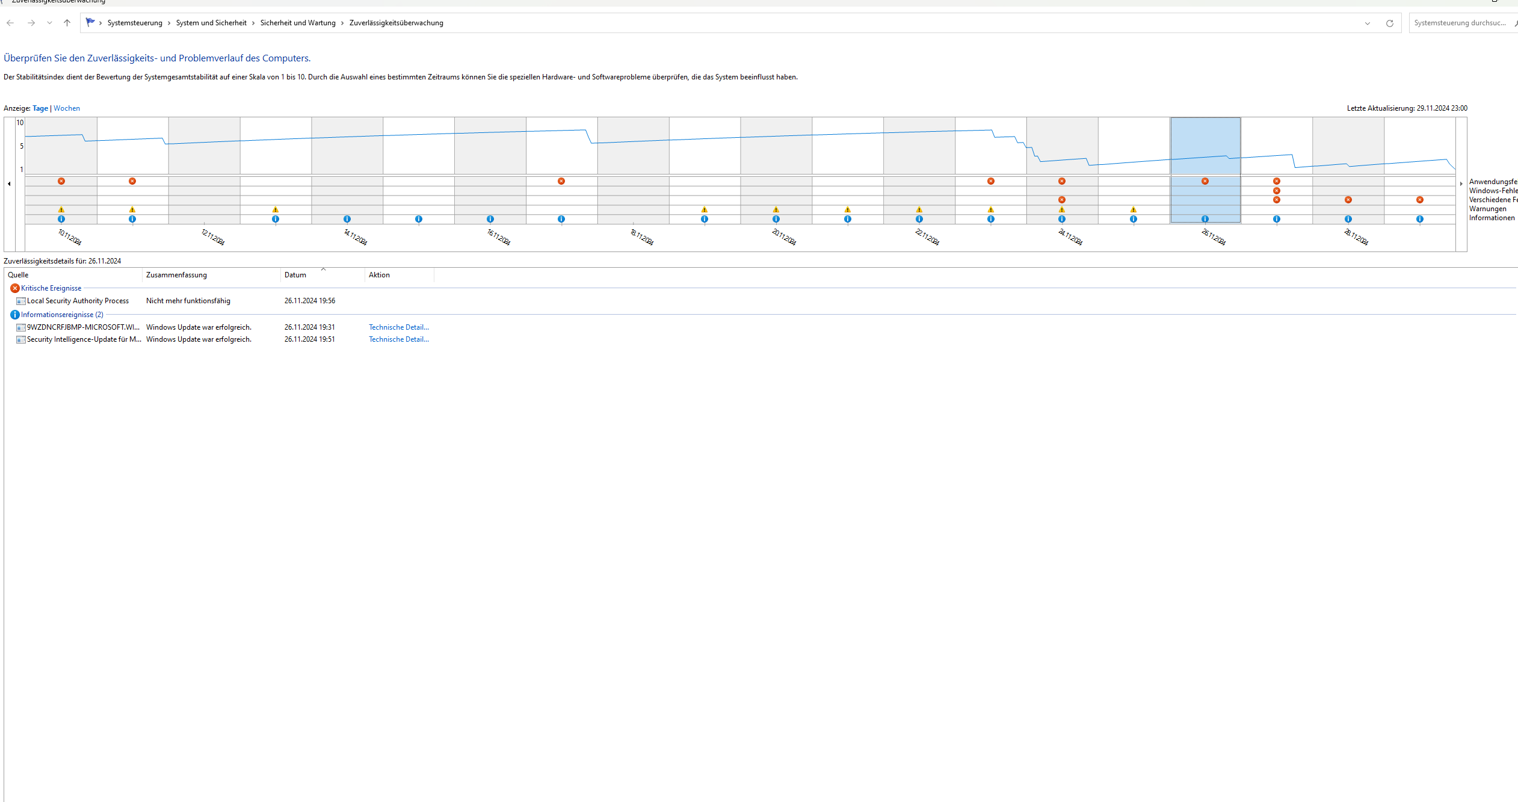Click the Up folder arrow
Viewport: 1518px width, 802px height.
click(x=67, y=23)
